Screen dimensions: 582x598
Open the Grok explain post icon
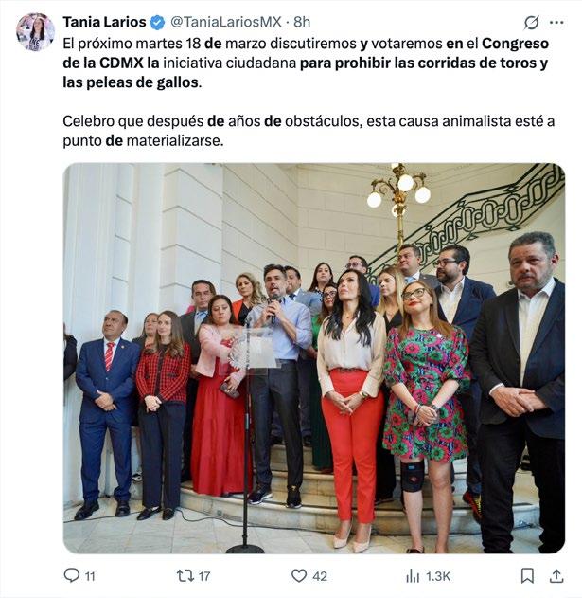point(531,23)
